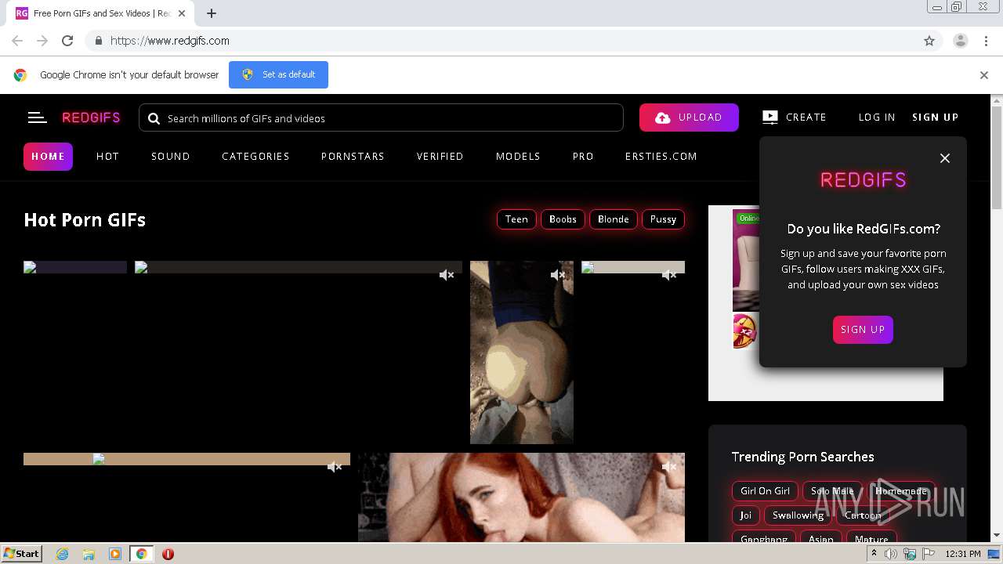This screenshot has height=564, width=1003.
Task: Click the taskbar clock showing 12:31 PM
Action: [x=963, y=554]
